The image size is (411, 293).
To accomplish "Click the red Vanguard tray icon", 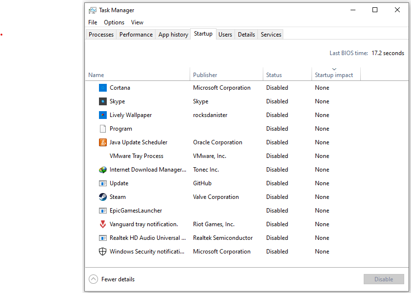I will click(103, 224).
